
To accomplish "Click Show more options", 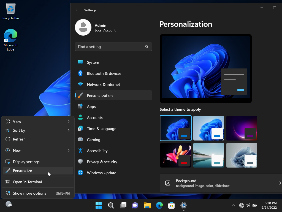I will pyautogui.click(x=38, y=194).
